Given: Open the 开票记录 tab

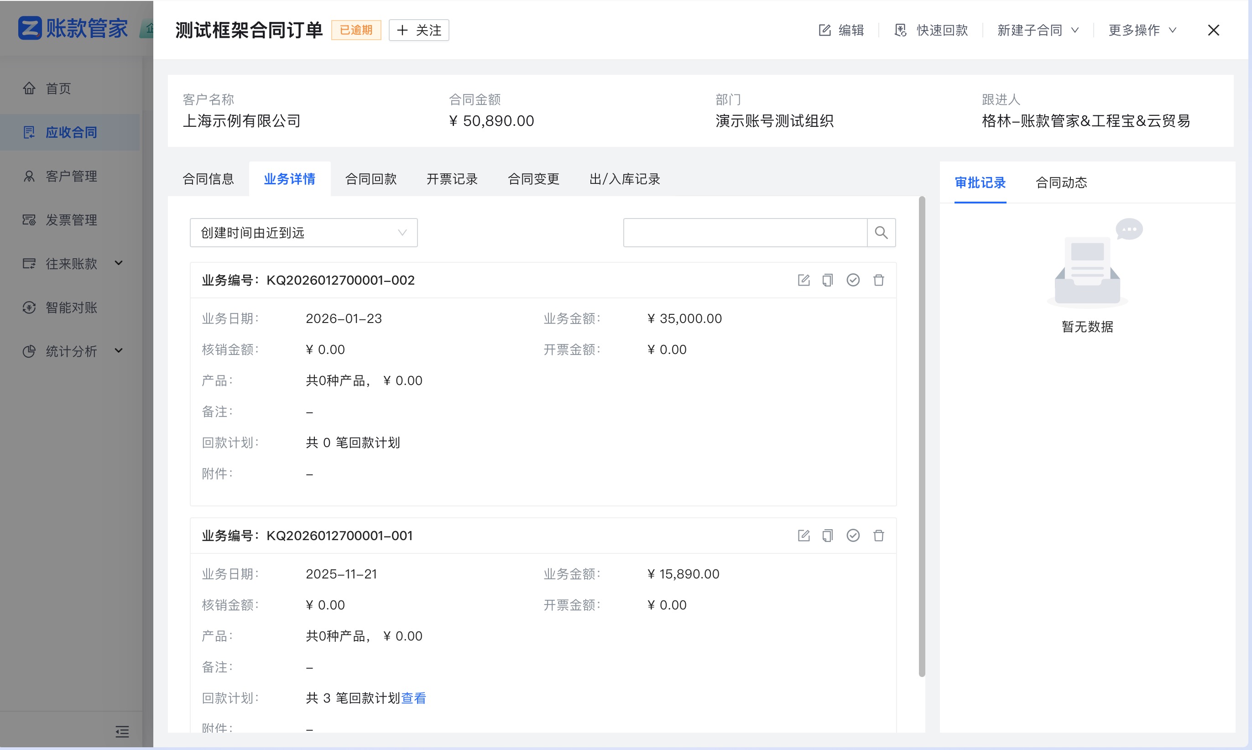Looking at the screenshot, I should (x=452, y=179).
